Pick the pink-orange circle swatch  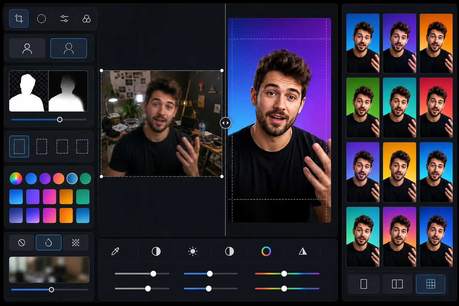(59, 178)
